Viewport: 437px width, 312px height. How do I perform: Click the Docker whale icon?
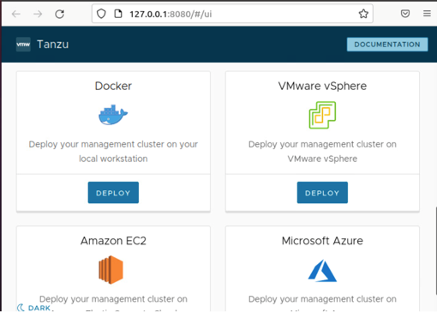pyautogui.click(x=113, y=115)
